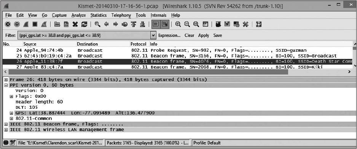The height and width of the screenshot is (149, 357).
Task: Sort by the Protocol column header
Action: pos(139,44)
